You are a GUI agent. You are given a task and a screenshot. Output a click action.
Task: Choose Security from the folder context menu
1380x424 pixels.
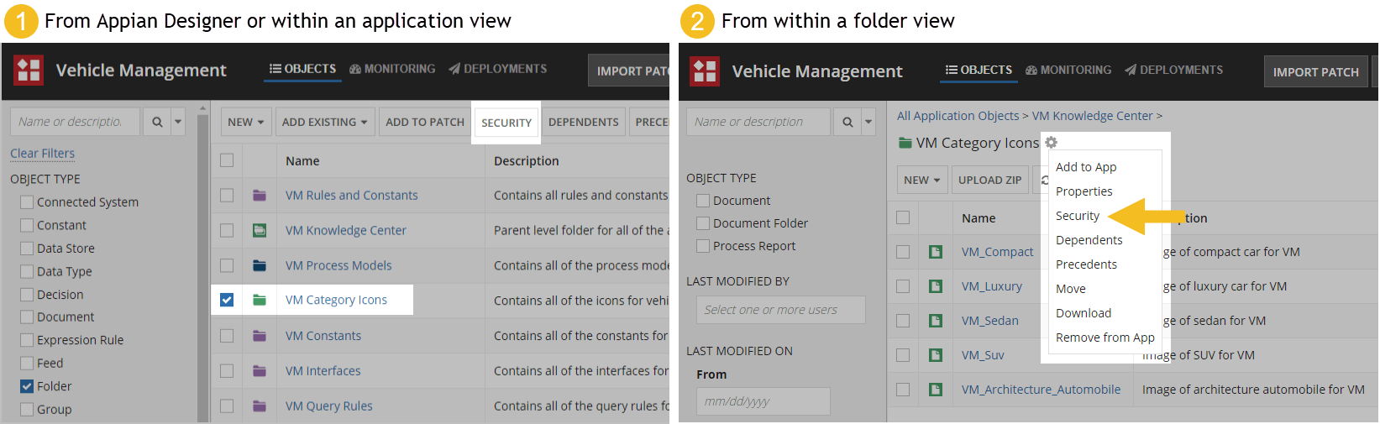pyautogui.click(x=1077, y=216)
